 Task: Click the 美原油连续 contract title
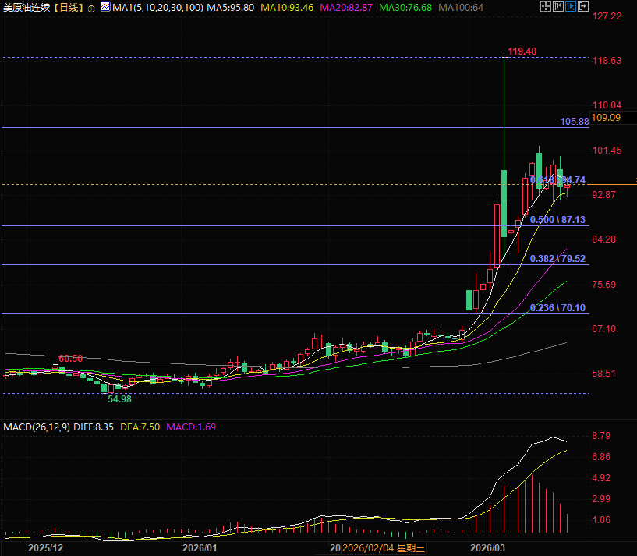tap(27, 8)
